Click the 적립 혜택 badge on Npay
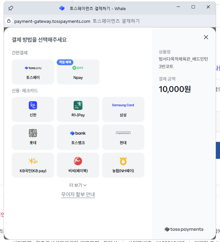The image size is (220, 242). [65, 62]
